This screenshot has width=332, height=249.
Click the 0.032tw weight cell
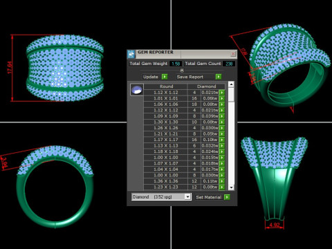[x=210, y=146]
